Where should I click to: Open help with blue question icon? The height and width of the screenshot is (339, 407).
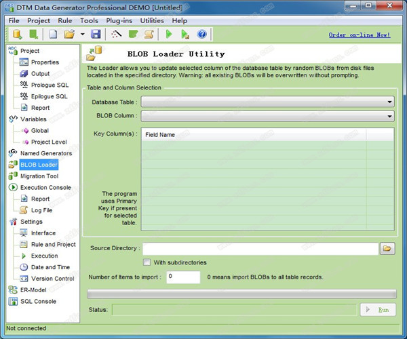[201, 34]
